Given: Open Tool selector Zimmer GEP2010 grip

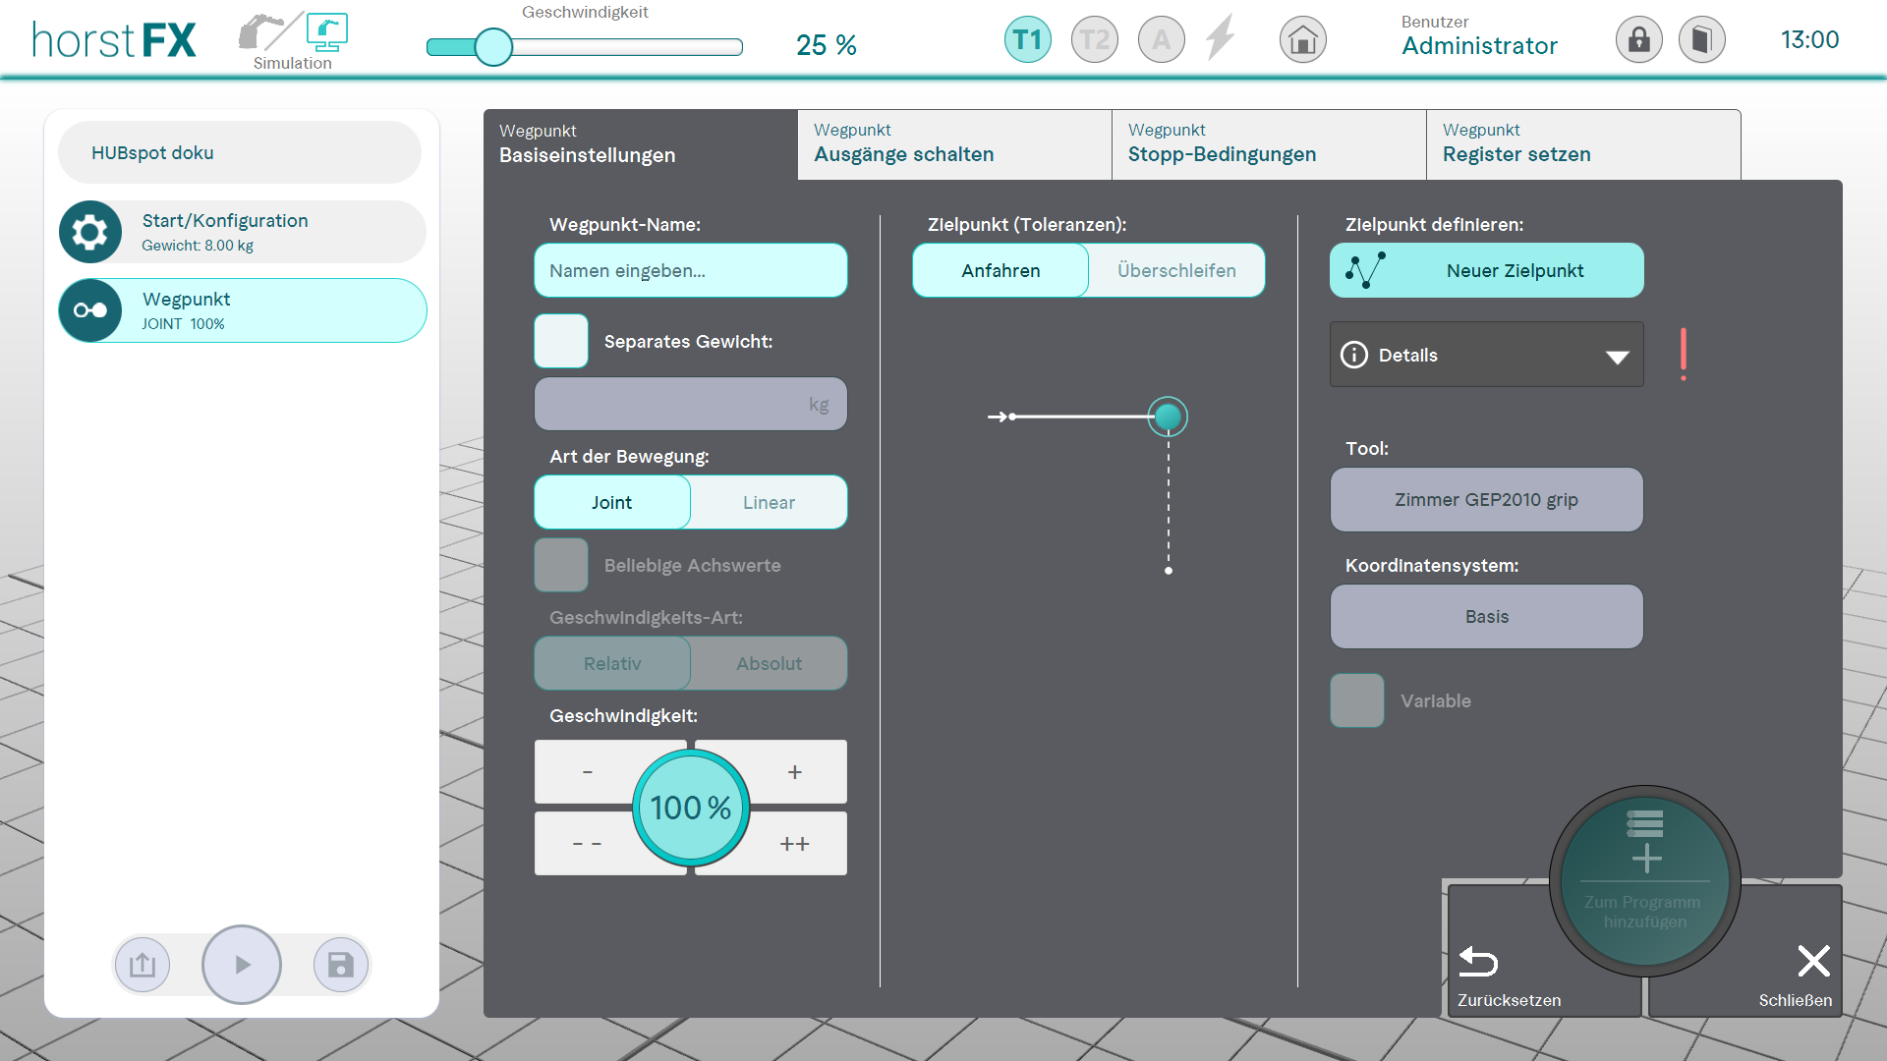Looking at the screenshot, I should tap(1486, 499).
